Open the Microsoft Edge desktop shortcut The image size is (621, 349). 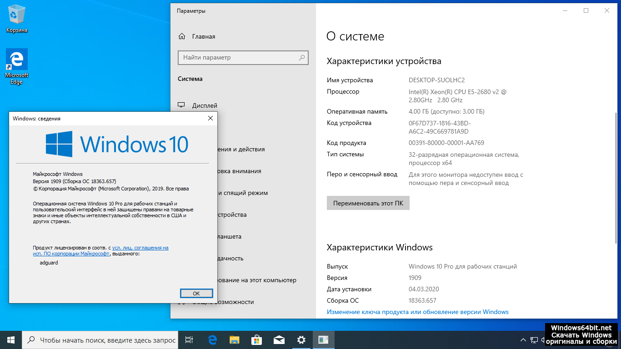[x=17, y=66]
